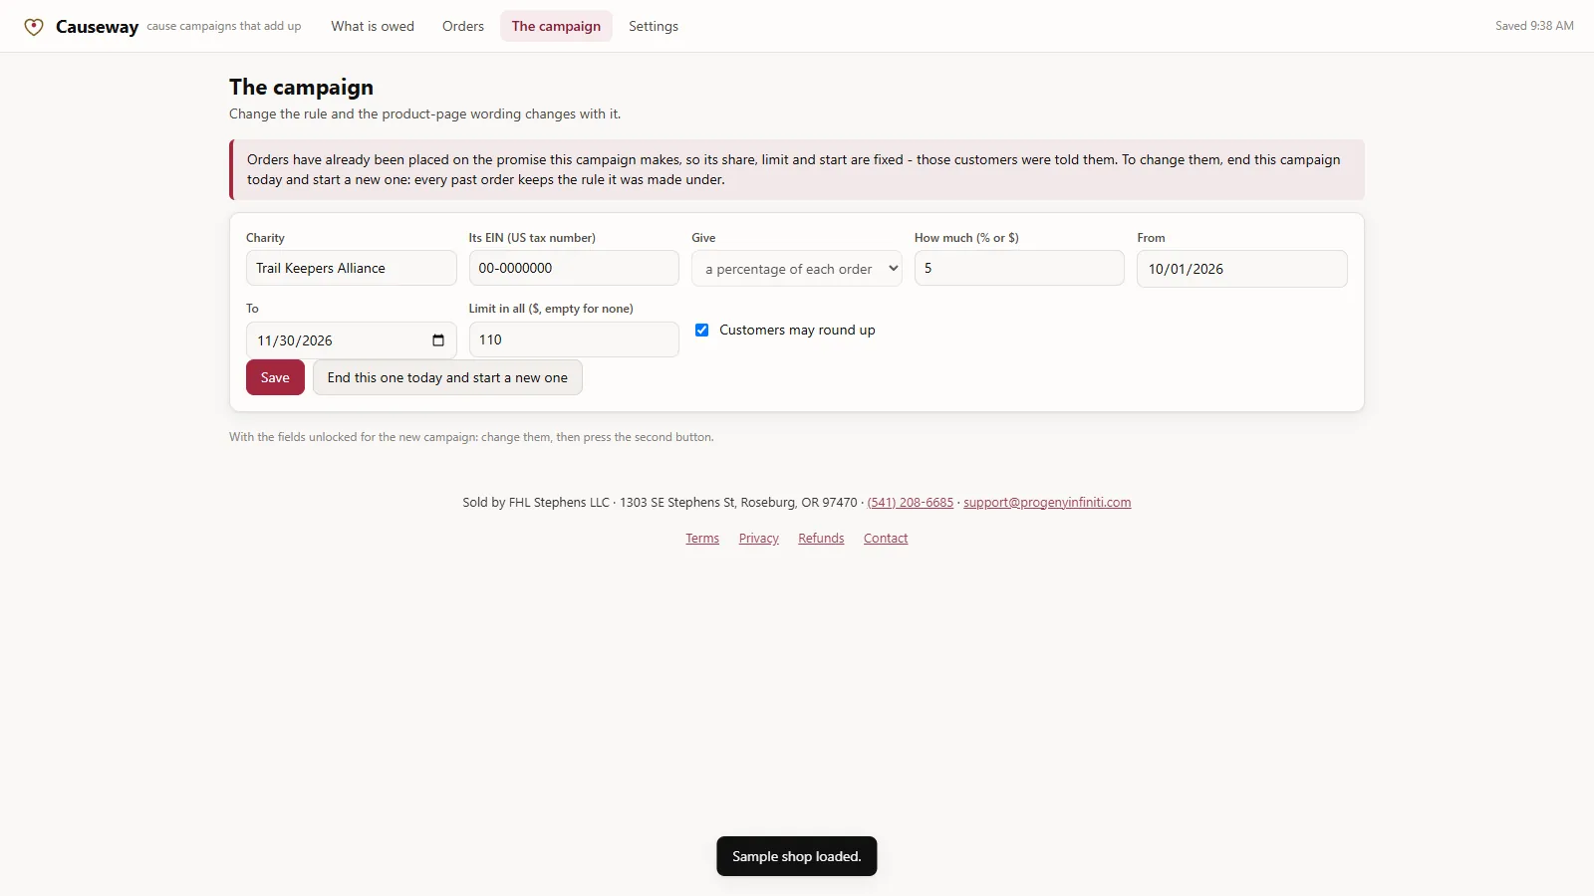Open the Give dropdown
The width and height of the screenshot is (1594, 896).
coord(797,269)
